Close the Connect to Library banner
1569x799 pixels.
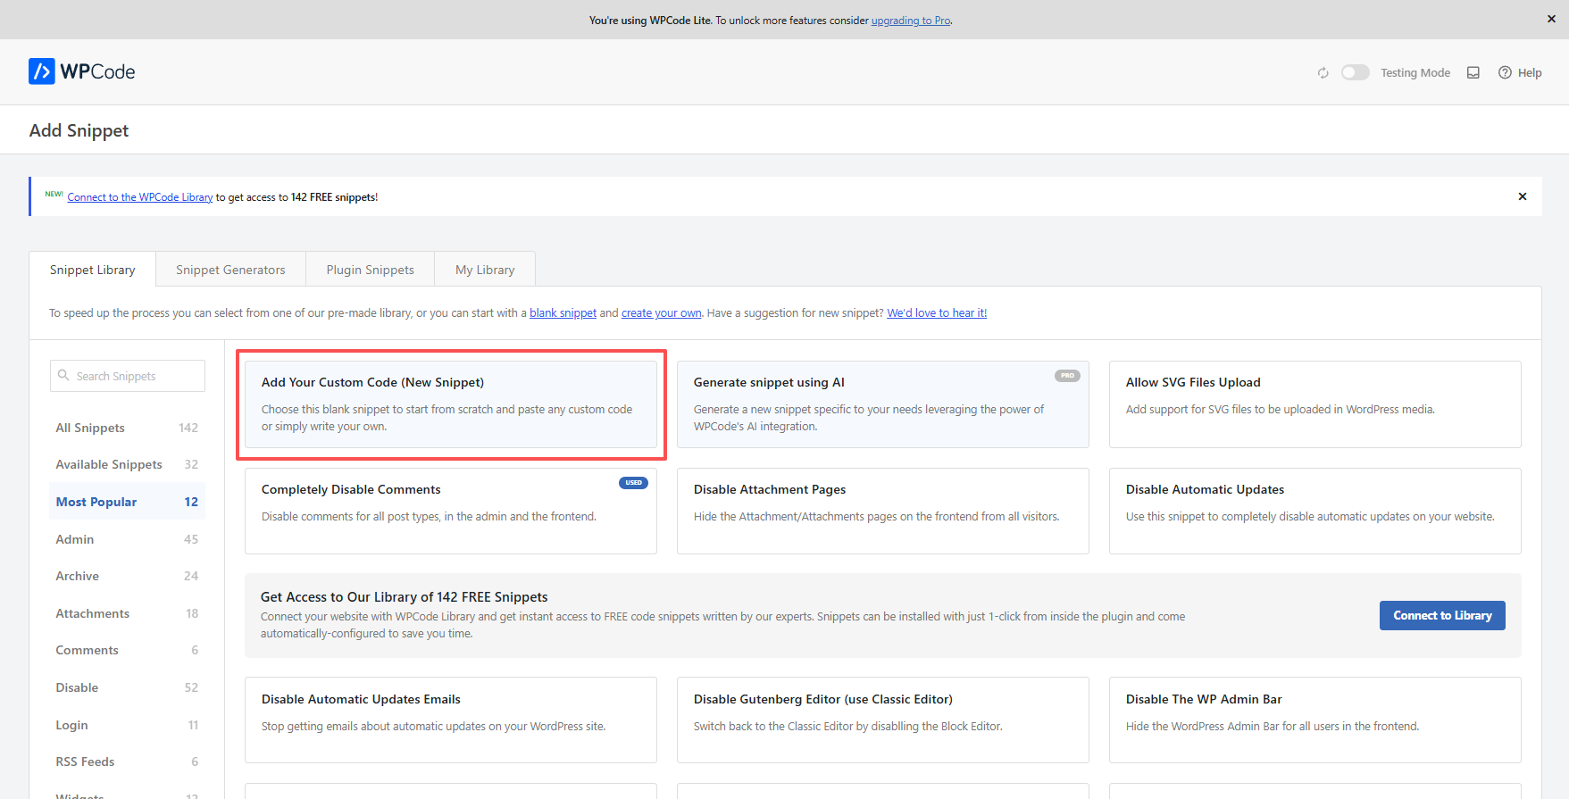pos(1523,196)
